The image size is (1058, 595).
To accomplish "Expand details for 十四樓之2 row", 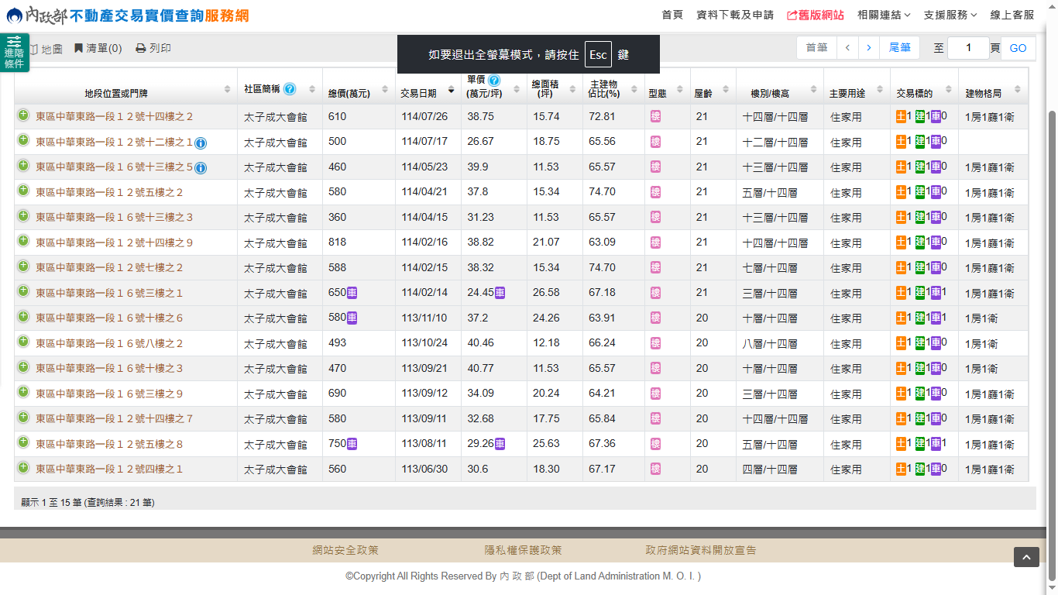I will click(x=23, y=116).
